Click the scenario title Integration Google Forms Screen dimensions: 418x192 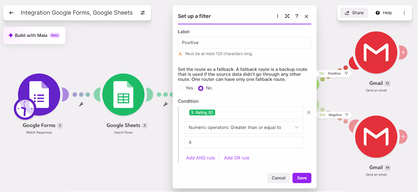click(x=76, y=13)
